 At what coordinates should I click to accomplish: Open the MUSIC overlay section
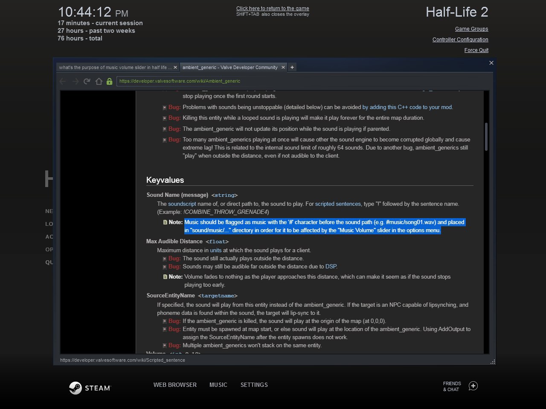(x=218, y=385)
